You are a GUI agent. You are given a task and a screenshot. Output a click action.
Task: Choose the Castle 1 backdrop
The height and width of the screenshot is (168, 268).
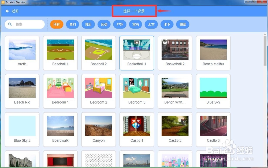137,130
